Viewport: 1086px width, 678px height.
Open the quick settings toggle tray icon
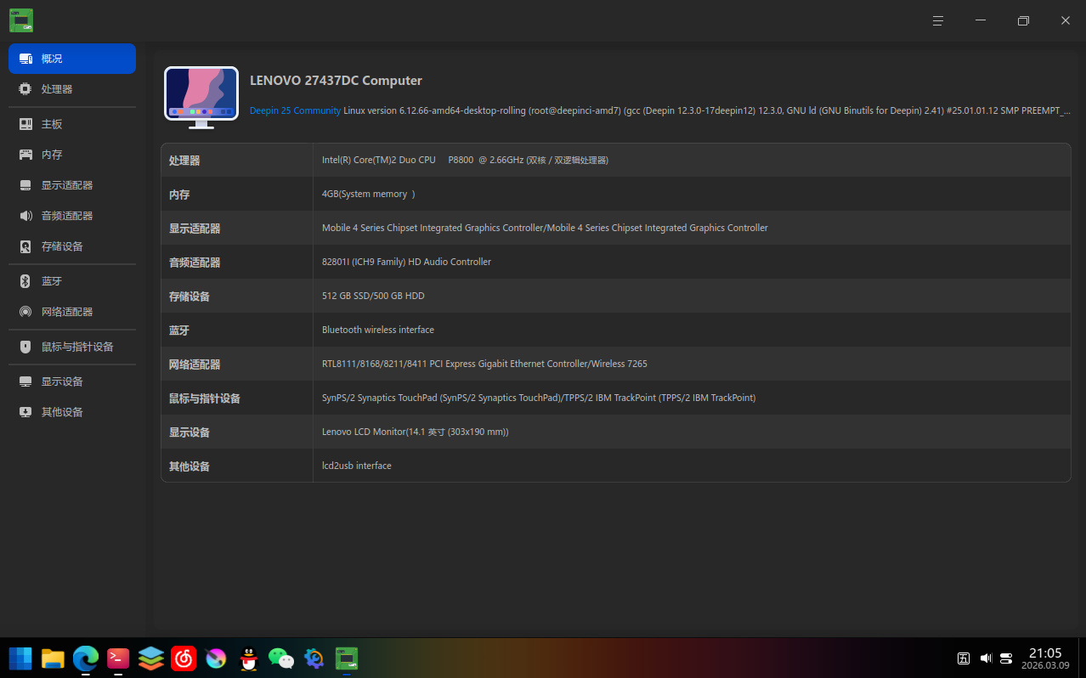tap(1007, 658)
